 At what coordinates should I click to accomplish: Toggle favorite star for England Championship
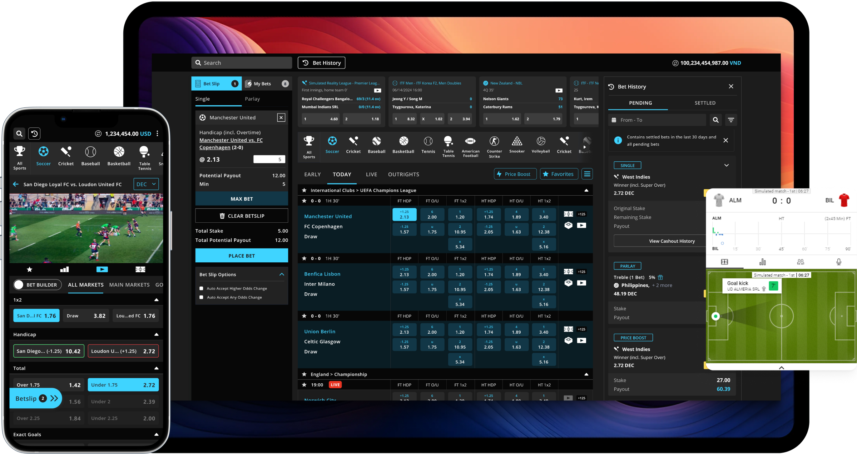tap(304, 374)
